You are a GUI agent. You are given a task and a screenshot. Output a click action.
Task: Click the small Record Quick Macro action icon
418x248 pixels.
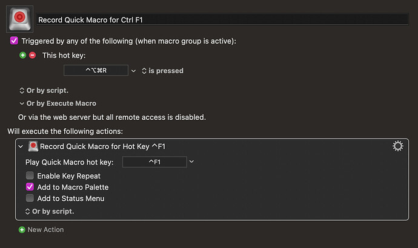[33, 146]
